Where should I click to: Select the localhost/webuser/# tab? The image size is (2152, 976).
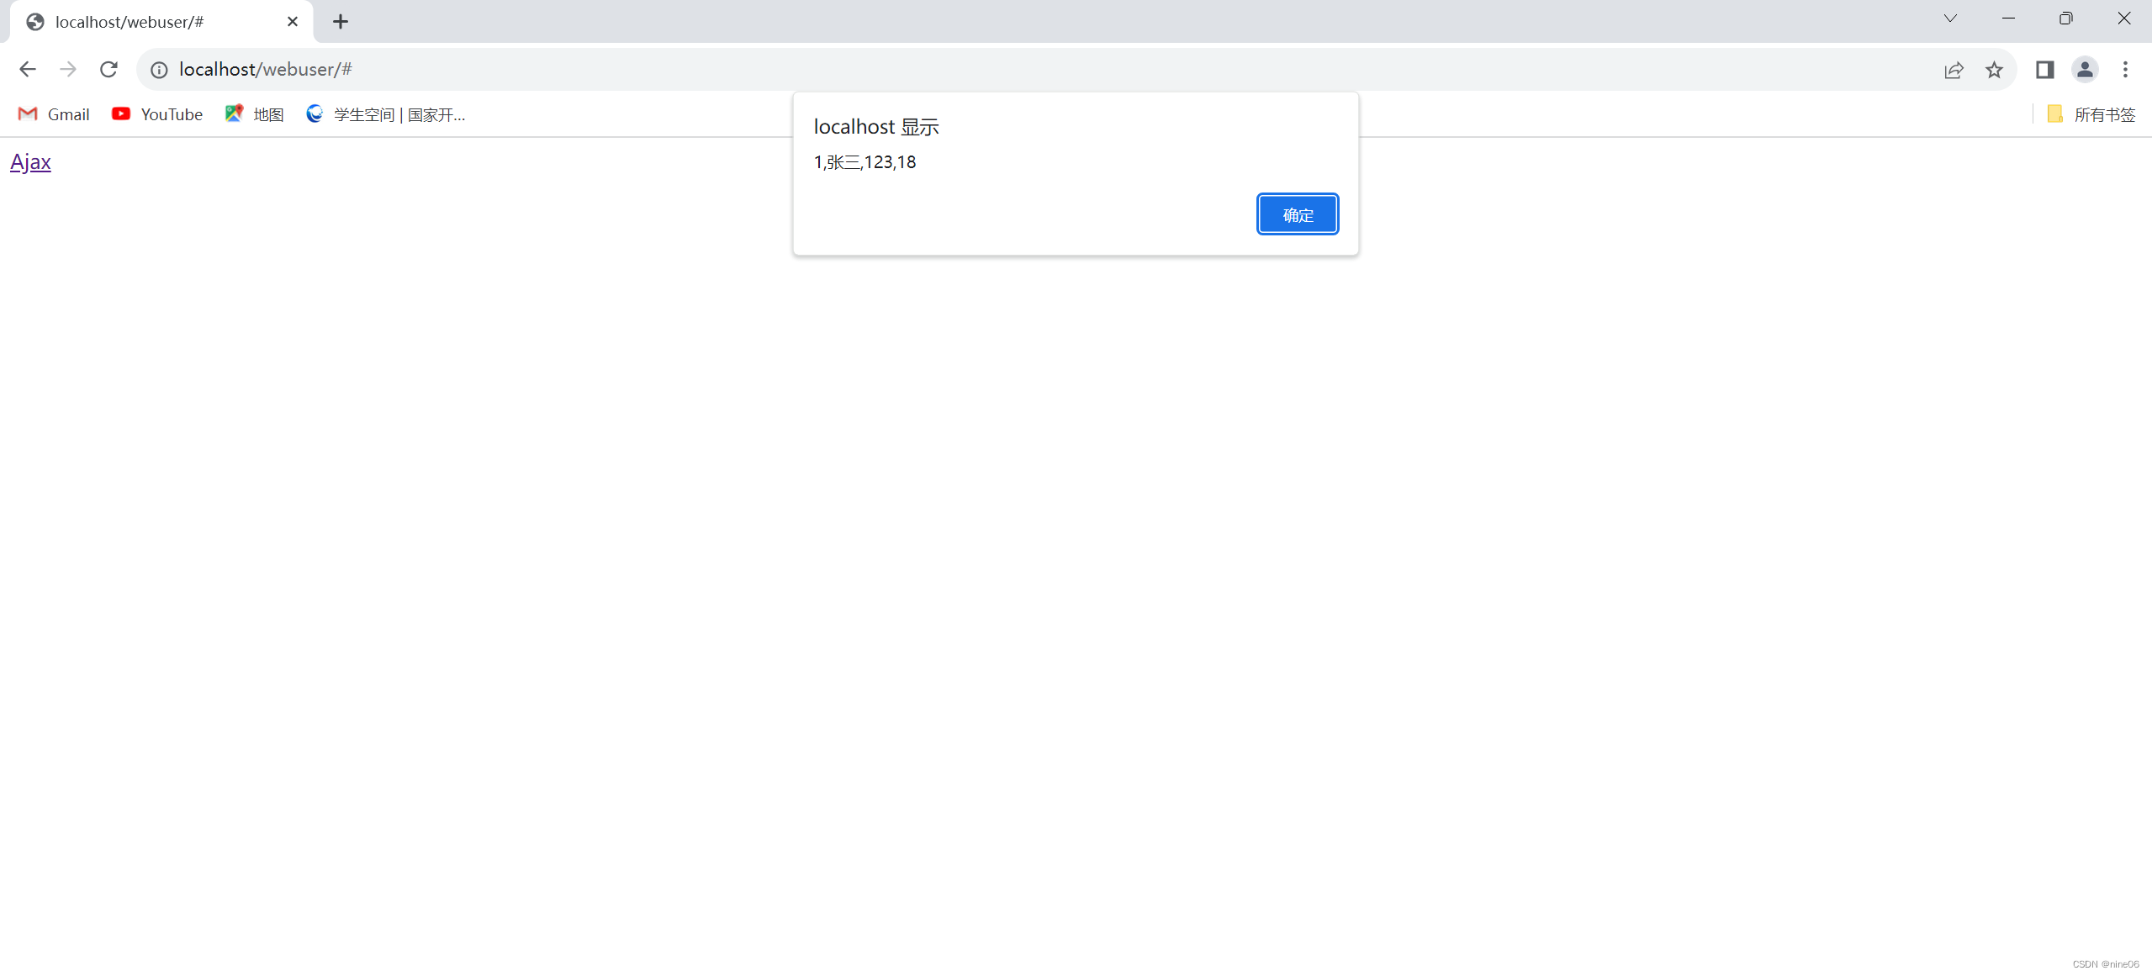click(x=151, y=22)
